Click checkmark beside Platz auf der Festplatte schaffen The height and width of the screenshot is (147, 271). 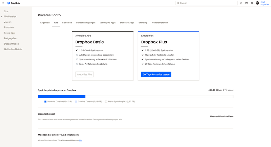coord(142,55)
